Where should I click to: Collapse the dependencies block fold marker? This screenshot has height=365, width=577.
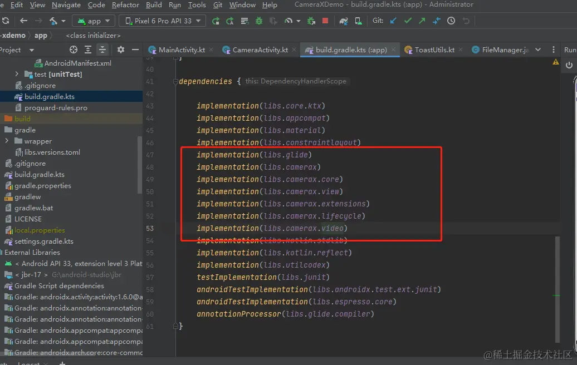click(175, 81)
